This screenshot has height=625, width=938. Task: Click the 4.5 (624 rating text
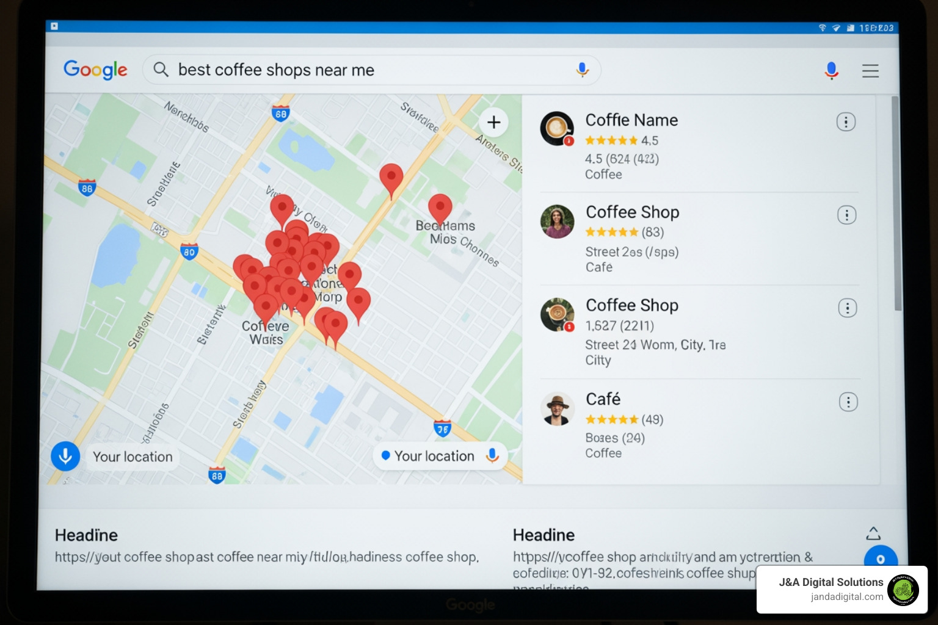[622, 159]
